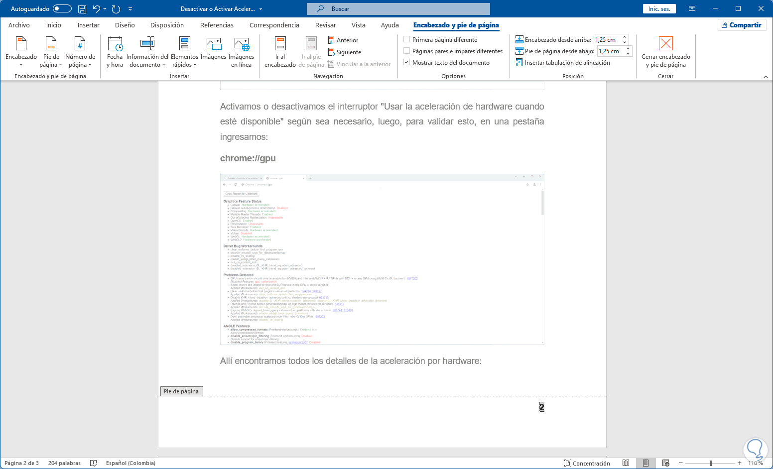This screenshot has width=773, height=469.
Task: Sign in via the Inic. ses. button
Action: [x=658, y=8]
